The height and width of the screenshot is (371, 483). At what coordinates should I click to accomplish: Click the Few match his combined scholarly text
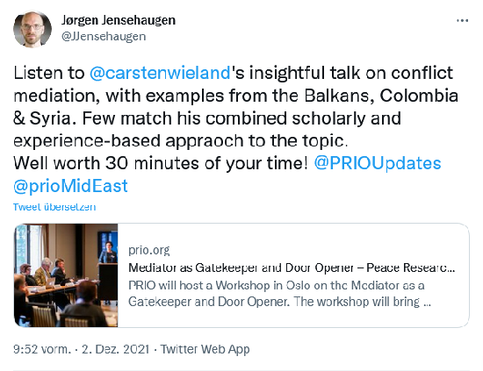[241, 118]
